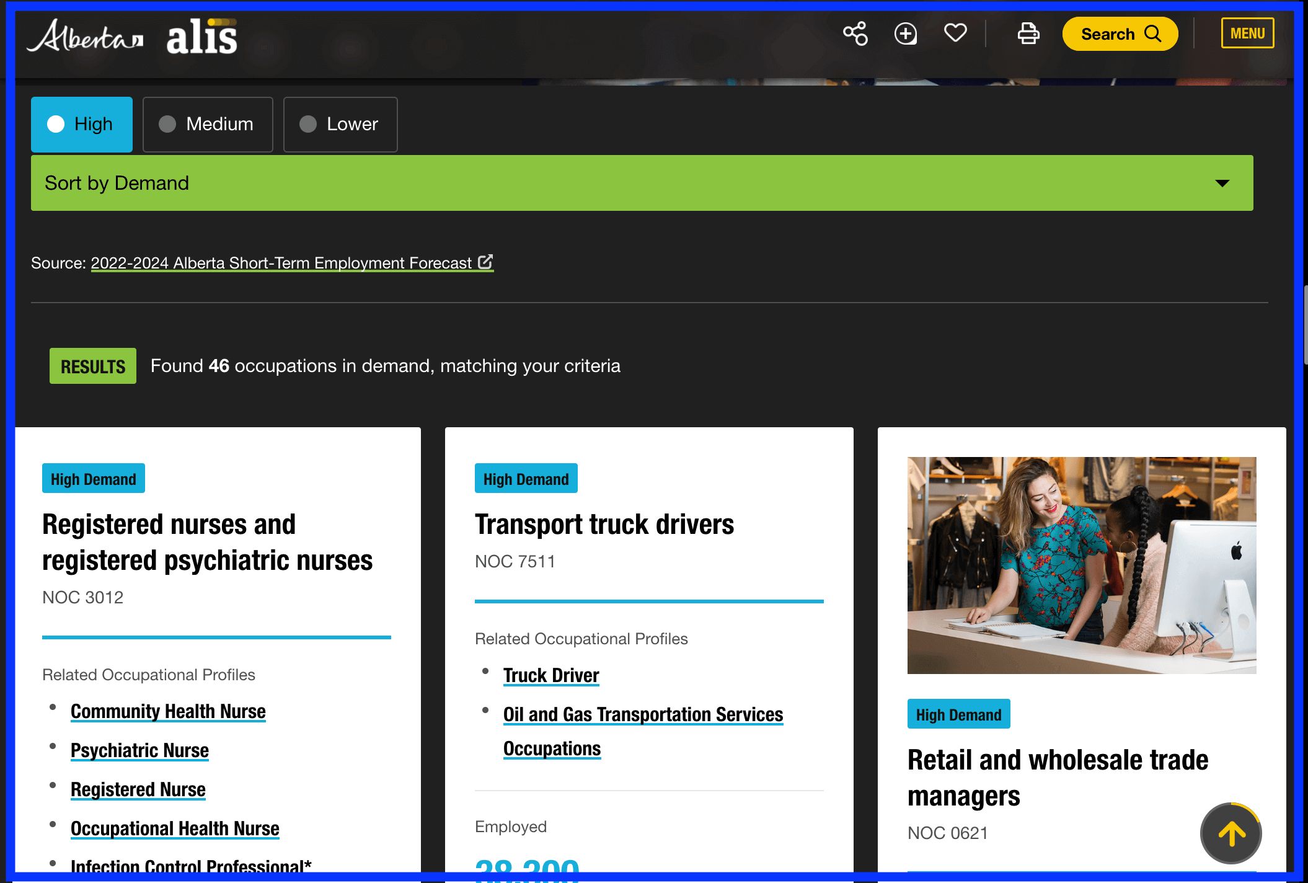Click the retail managers card photo
The width and height of the screenshot is (1308, 883).
tap(1081, 565)
